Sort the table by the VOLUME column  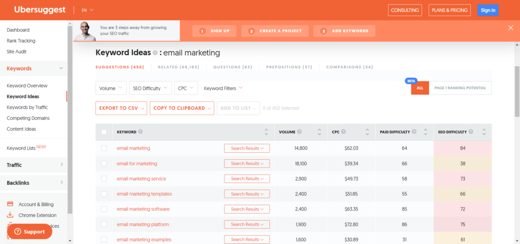coord(319,132)
